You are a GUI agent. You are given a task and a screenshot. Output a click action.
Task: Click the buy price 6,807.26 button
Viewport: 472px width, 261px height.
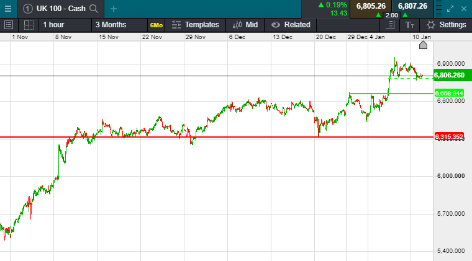[x=412, y=6]
